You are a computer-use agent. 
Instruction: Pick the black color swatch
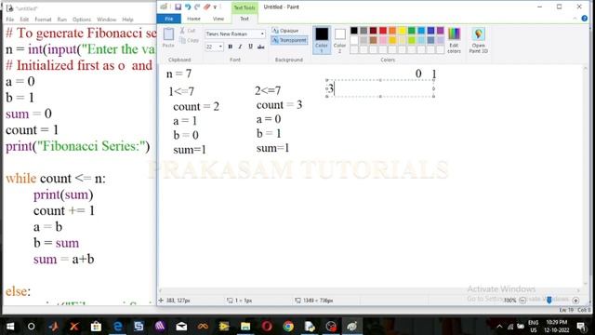coord(354,31)
